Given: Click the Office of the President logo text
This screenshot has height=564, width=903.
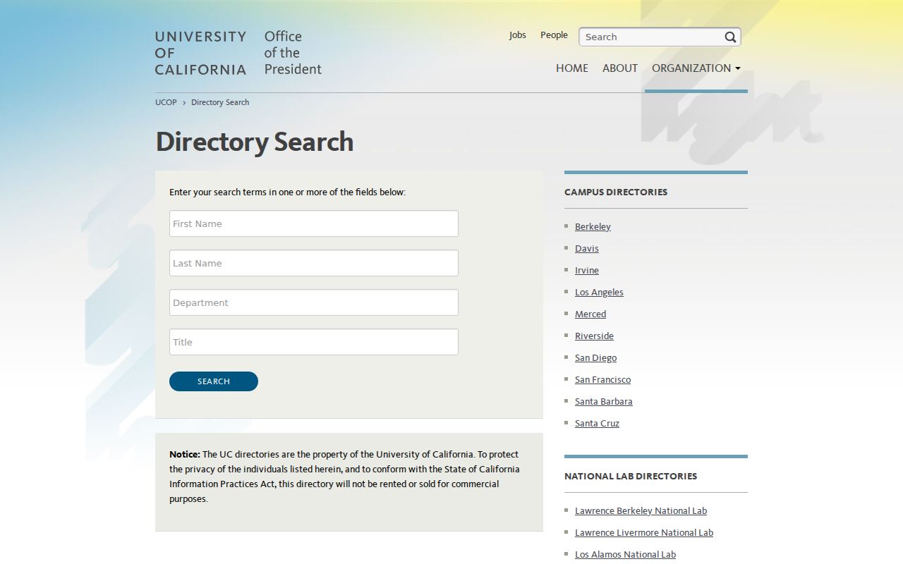Looking at the screenshot, I should (x=293, y=53).
